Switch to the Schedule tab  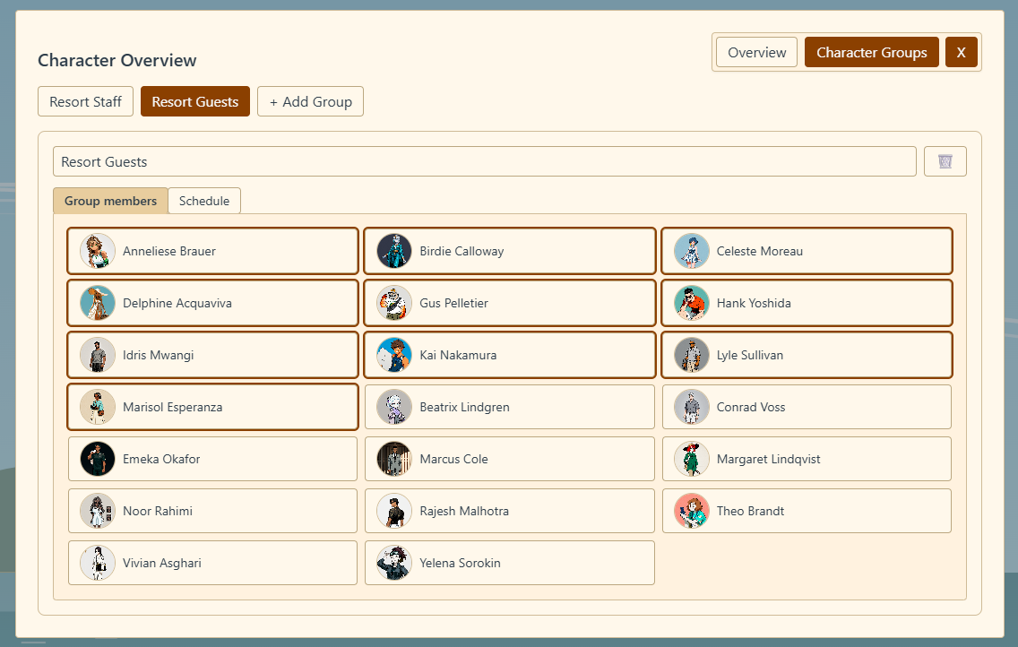(x=204, y=201)
